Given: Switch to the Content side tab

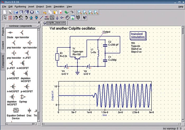Looking at the screenshot, I should pos(3,45).
